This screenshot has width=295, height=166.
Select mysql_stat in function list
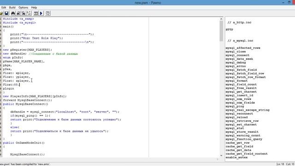235,128
